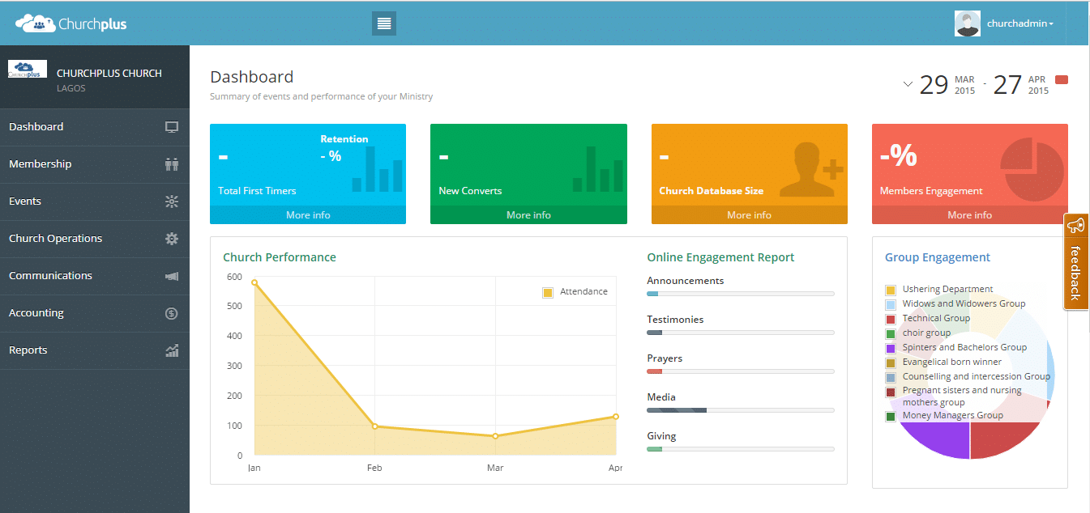This screenshot has height=513, width=1090.
Task: Click the Spinters and Bachelors Group swatch
Action: pos(891,348)
